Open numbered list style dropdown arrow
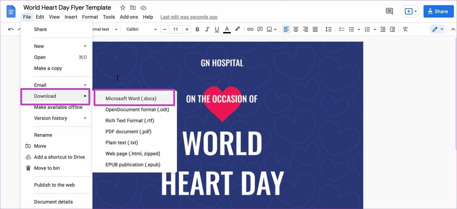 (375, 29)
